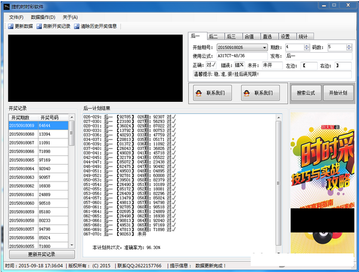Image resolution: width=359 pixels, height=272 pixels.
Task: Click the left 联系我们 penguin button
Action: point(211,93)
